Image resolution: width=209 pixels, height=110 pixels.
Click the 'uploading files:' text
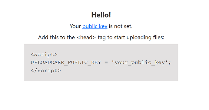coord(145,38)
